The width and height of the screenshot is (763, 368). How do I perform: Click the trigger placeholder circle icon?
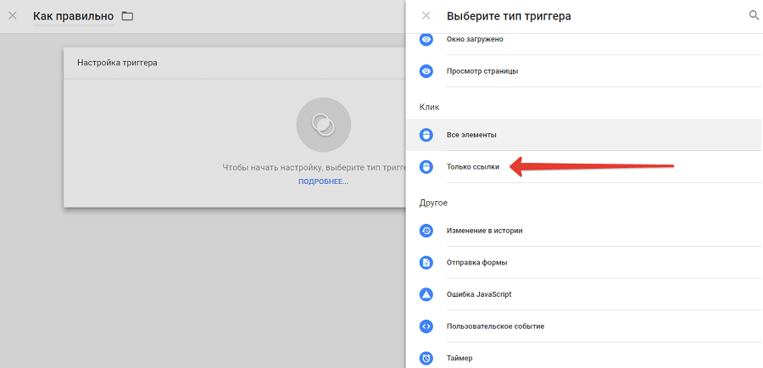coord(322,125)
